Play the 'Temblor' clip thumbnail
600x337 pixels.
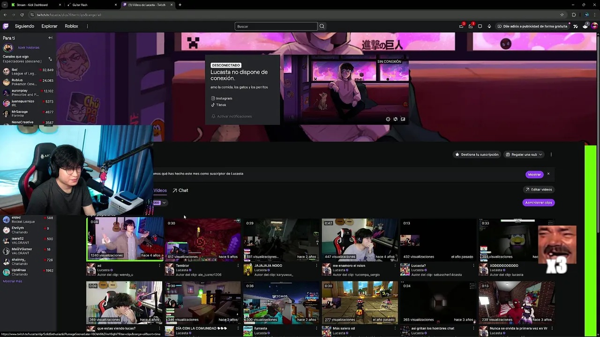(202, 239)
